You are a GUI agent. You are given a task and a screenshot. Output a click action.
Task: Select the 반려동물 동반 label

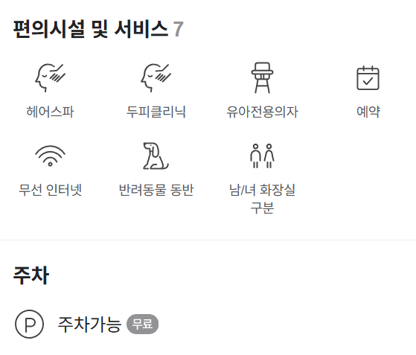156,190
